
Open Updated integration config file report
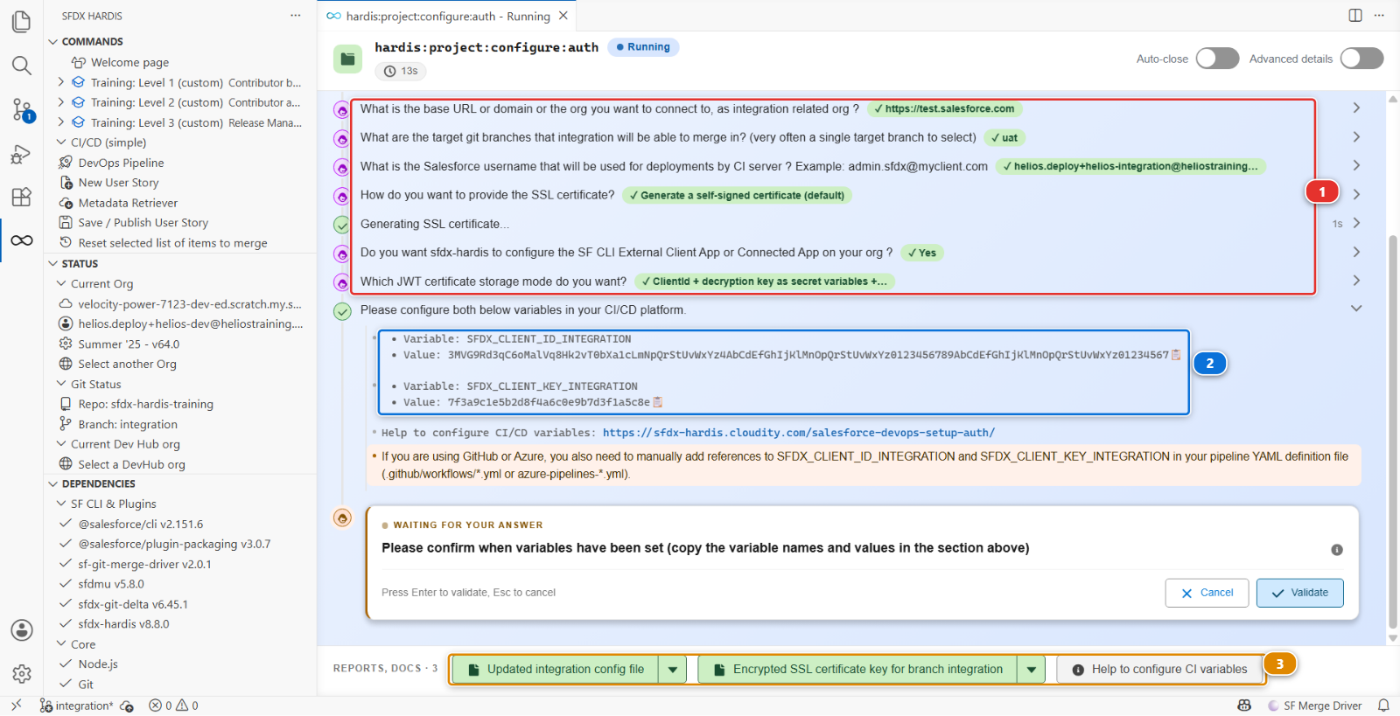click(556, 670)
